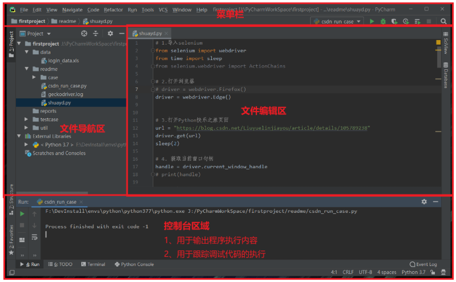Rerun using green play icon in Run panel
The image size is (456, 282).
(22, 213)
